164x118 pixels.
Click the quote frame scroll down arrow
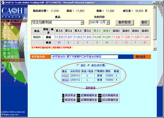point(155,49)
